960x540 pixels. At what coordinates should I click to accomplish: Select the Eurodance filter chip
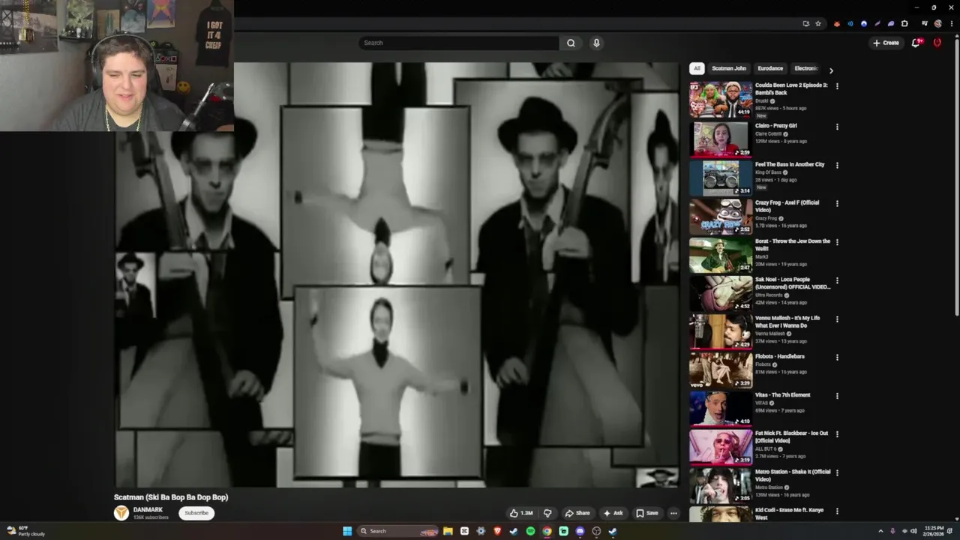pyautogui.click(x=770, y=68)
